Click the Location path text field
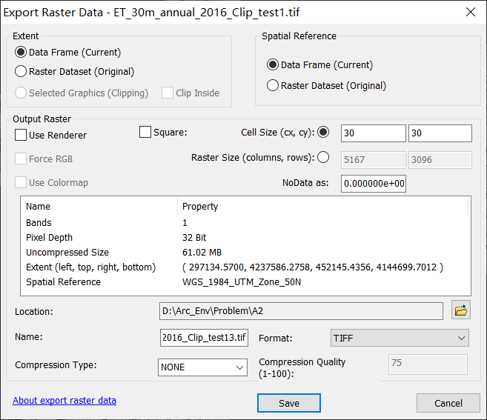 (x=301, y=311)
